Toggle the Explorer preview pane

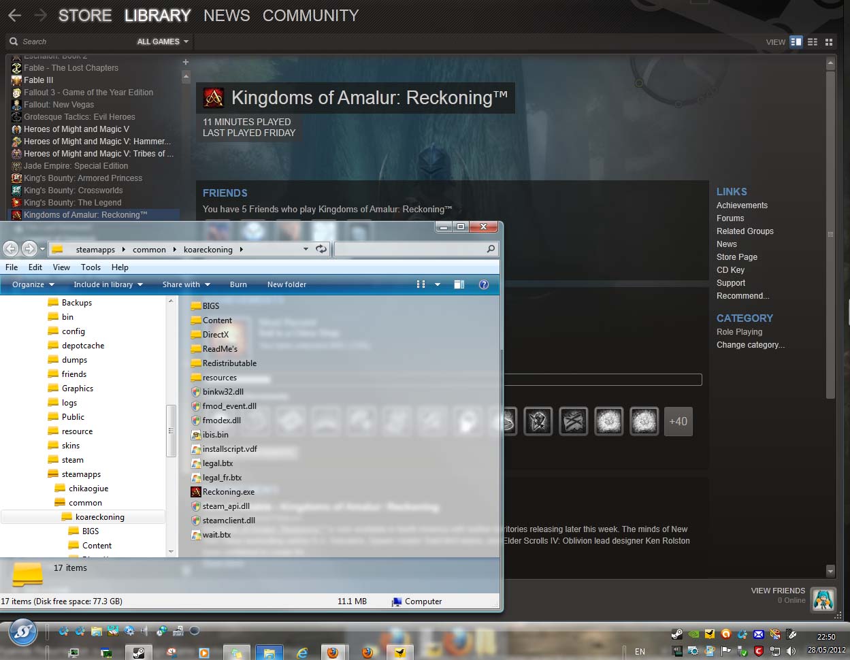click(459, 284)
